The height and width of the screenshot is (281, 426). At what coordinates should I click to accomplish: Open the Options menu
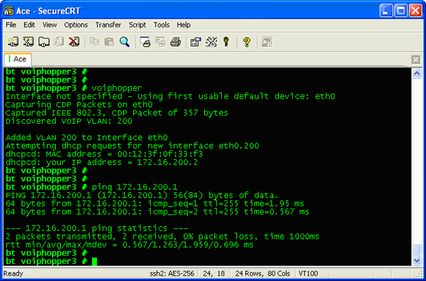click(x=76, y=25)
